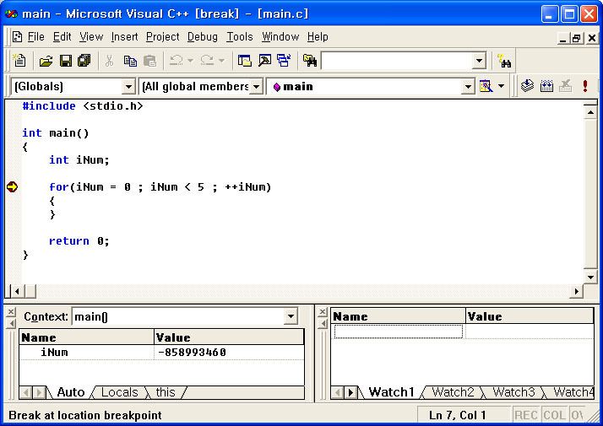
Task: Open the WizardBar actions dropdown arrow
Action: (501, 86)
